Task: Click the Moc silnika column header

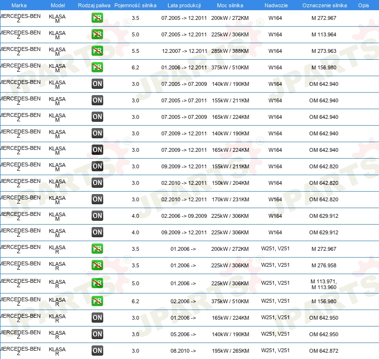Action: [230, 5]
